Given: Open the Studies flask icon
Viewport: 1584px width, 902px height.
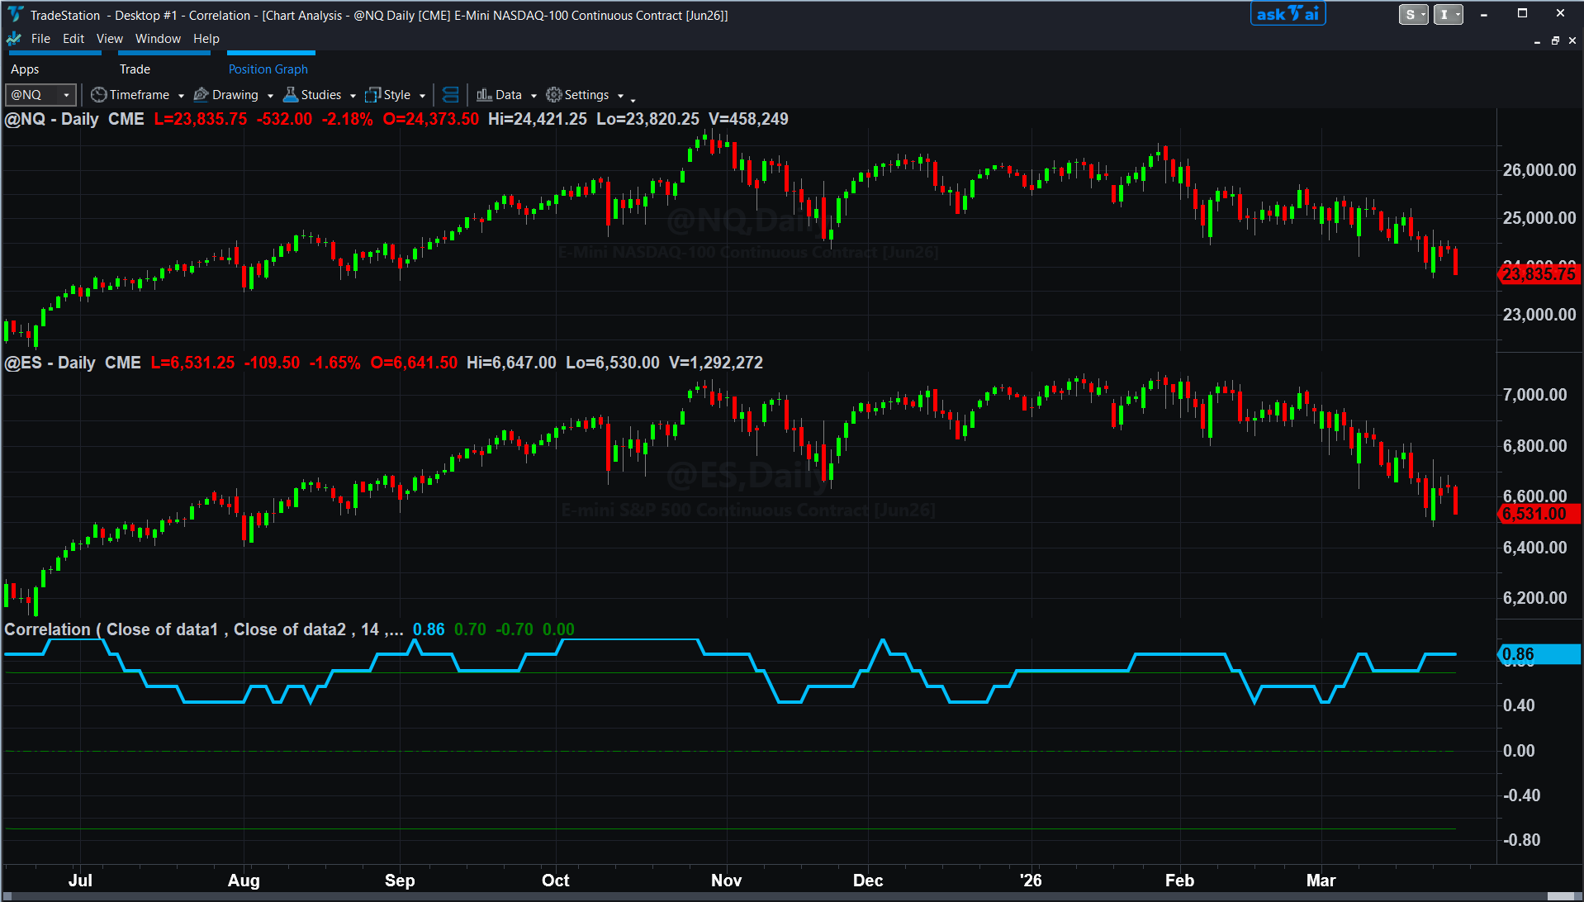Looking at the screenshot, I should (x=290, y=95).
